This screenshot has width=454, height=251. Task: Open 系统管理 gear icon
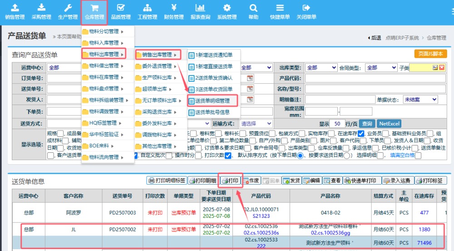coord(227,8)
